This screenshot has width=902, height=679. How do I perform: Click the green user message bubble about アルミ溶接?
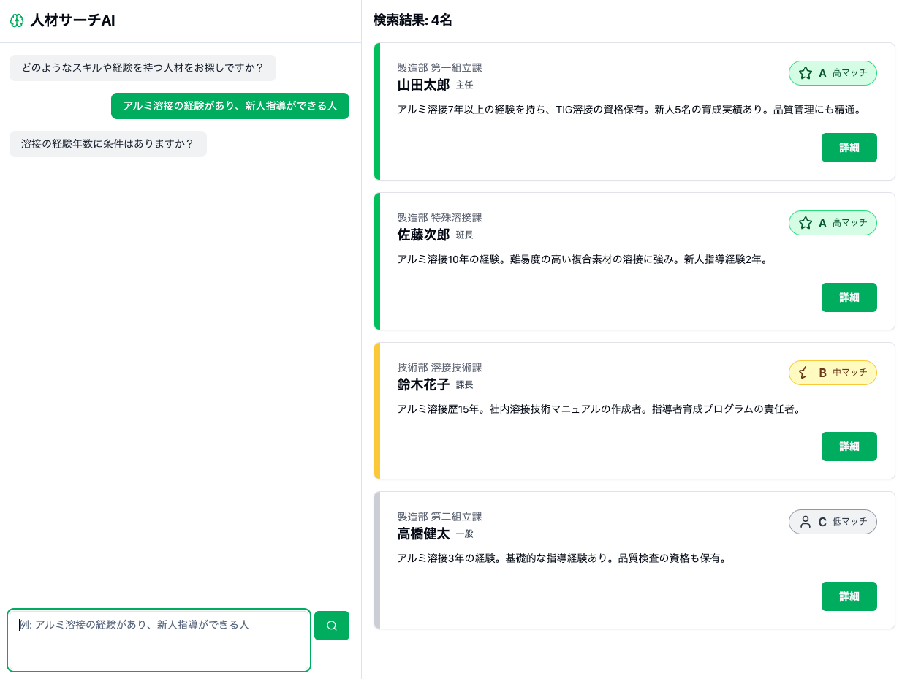coord(230,106)
